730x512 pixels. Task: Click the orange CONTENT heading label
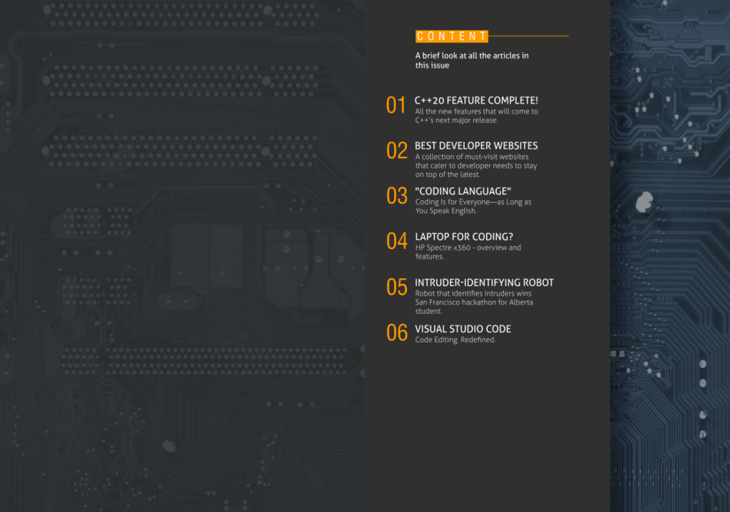point(451,36)
